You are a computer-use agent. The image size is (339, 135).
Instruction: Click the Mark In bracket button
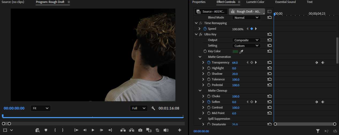[x=55, y=130]
